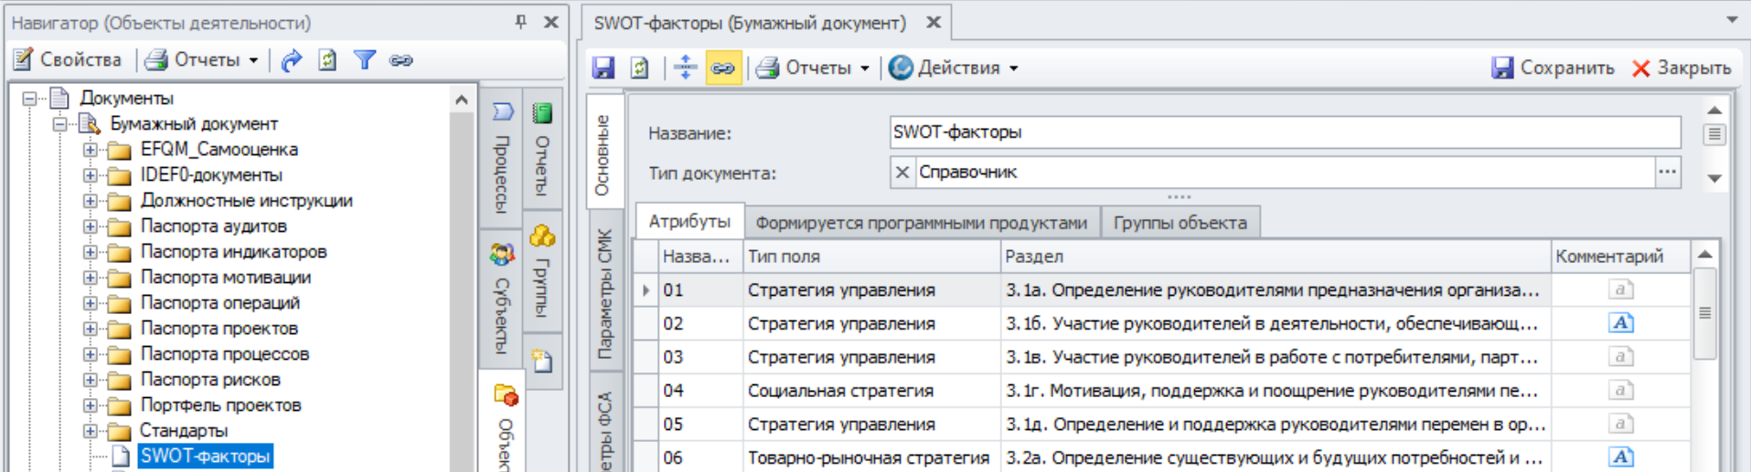
Task: Open the Действия dropdown menu
Action: [954, 68]
